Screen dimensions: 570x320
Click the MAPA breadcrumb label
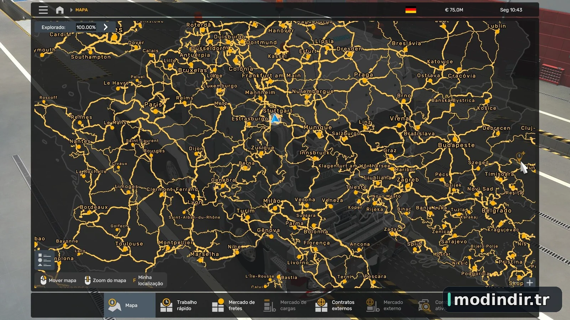click(82, 10)
